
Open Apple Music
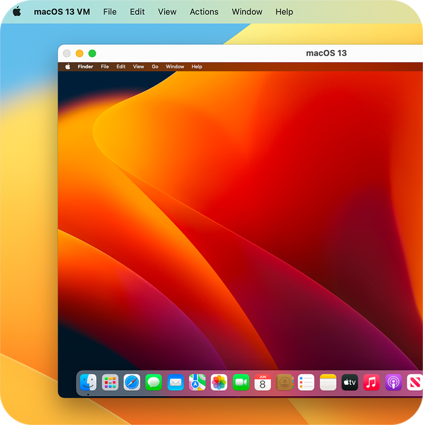pos(371,383)
